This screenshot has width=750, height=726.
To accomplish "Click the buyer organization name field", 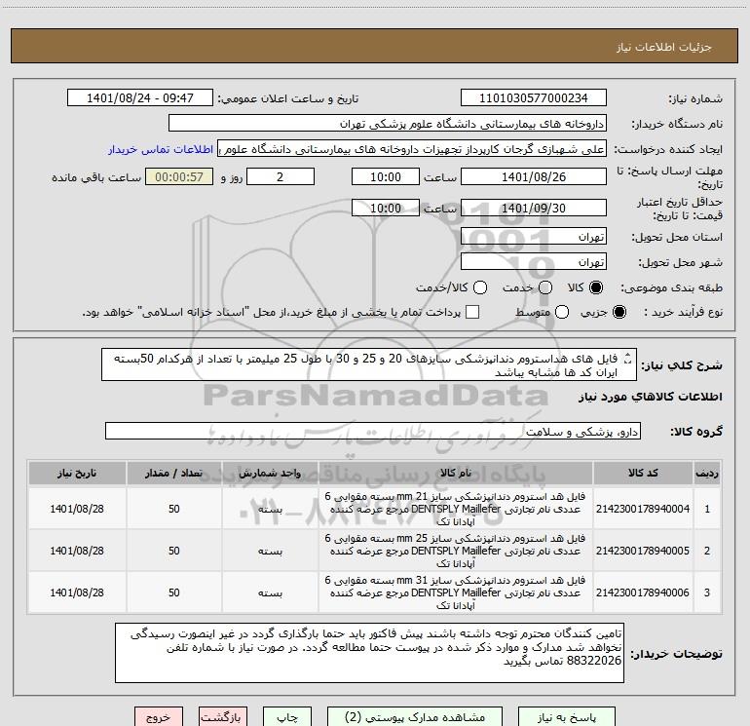I will (x=388, y=124).
